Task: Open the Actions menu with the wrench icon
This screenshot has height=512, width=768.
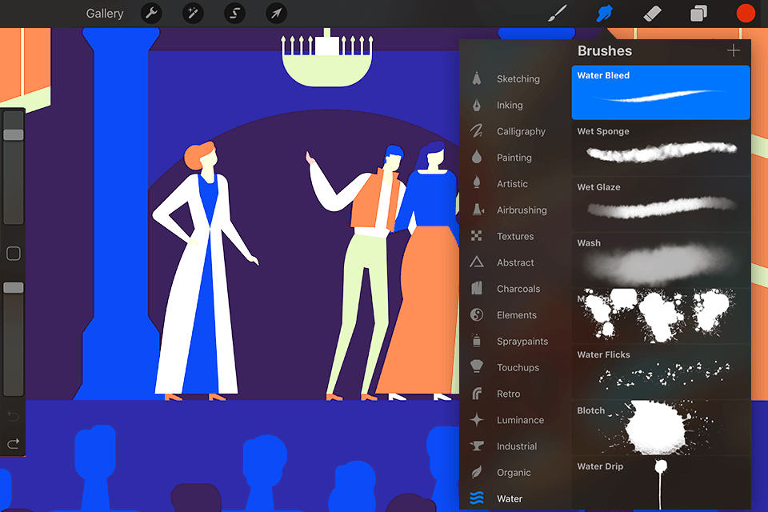Action: [x=151, y=13]
